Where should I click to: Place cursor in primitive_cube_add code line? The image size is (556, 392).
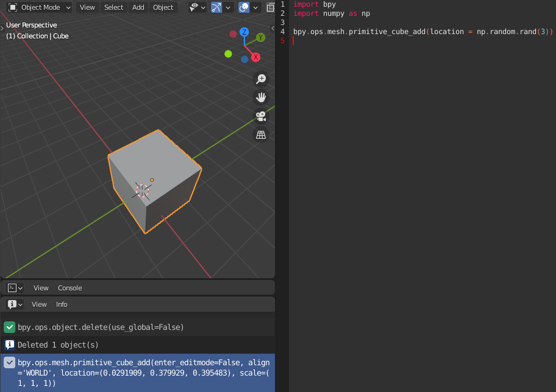point(422,32)
